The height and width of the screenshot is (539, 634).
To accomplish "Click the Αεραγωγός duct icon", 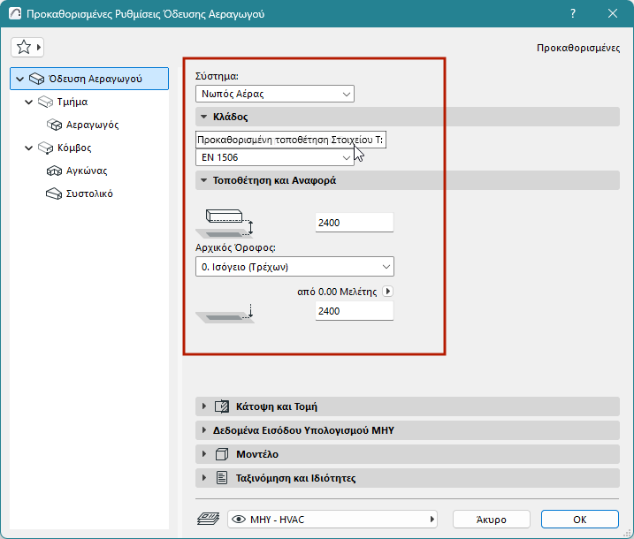I will click(x=54, y=125).
